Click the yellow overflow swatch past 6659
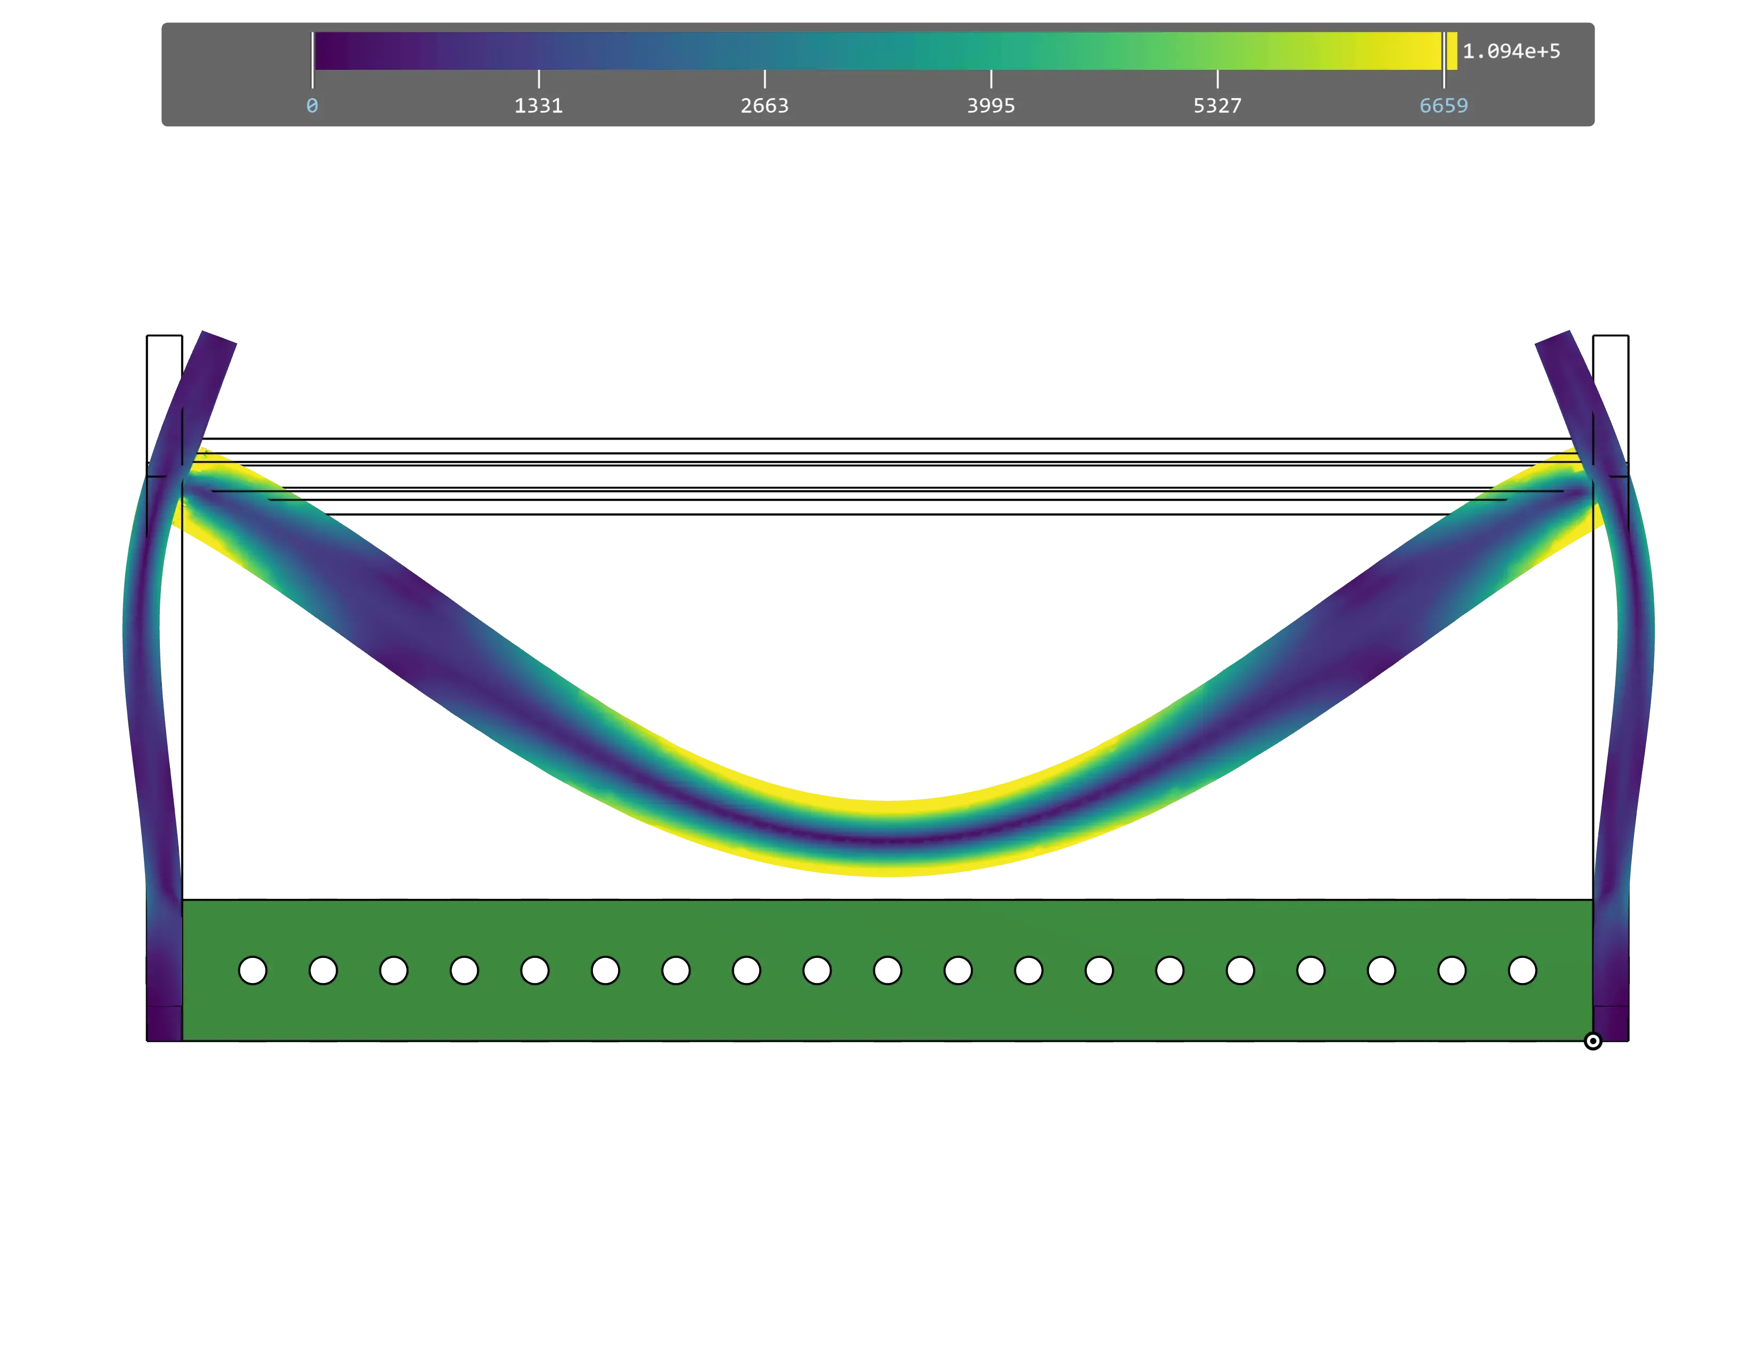 (x=1452, y=51)
